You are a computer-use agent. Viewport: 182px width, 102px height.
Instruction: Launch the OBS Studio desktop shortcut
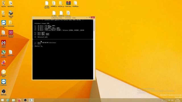coord(4,91)
